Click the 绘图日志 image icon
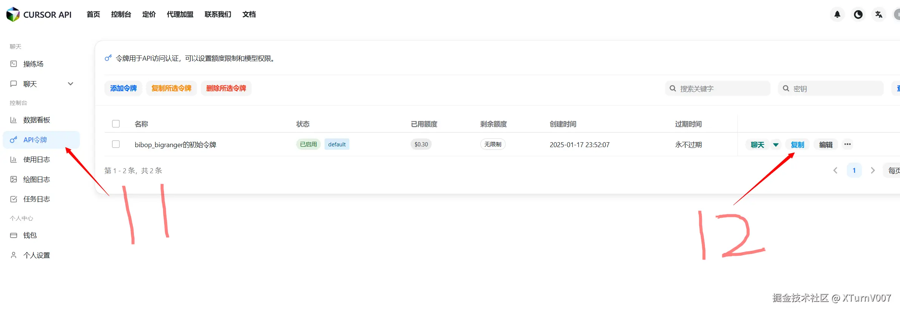The height and width of the screenshot is (312, 900). (14, 179)
